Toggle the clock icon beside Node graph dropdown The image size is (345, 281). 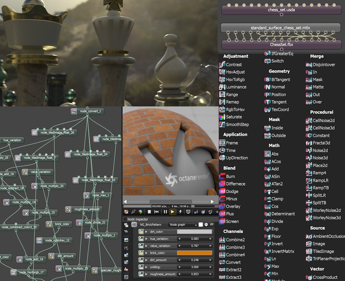pos(206,225)
